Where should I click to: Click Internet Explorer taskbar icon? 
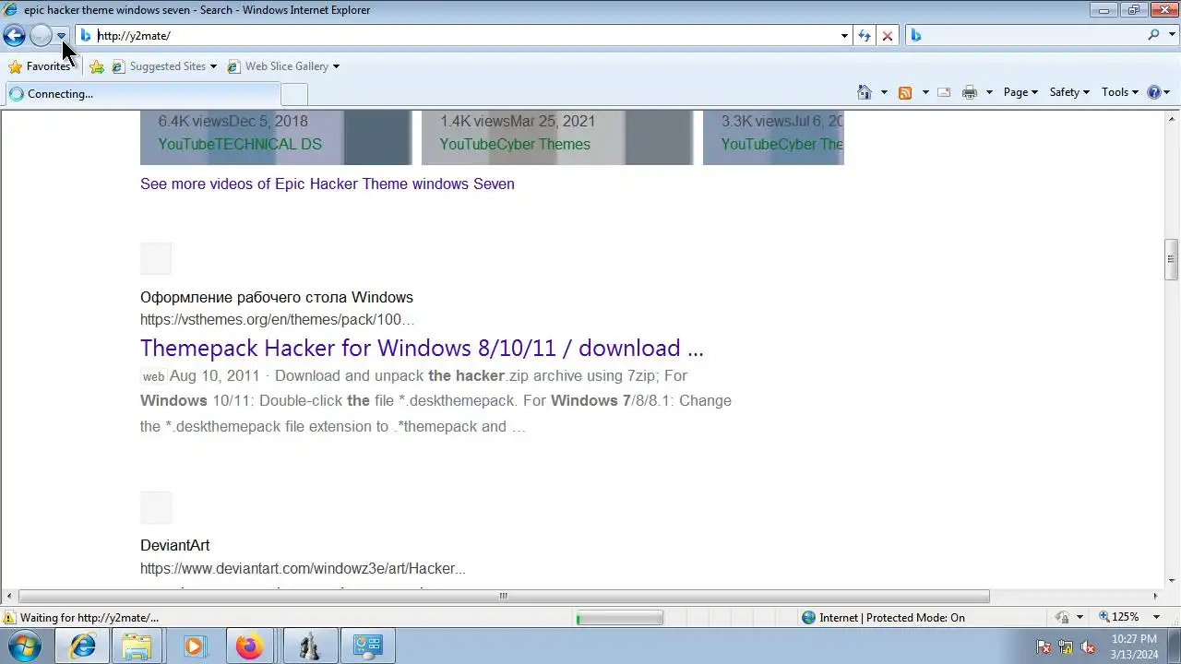83,646
